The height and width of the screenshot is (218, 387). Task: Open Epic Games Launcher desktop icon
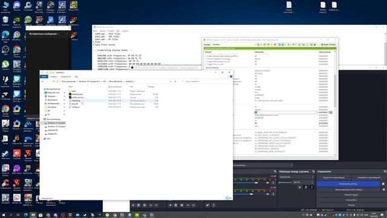tap(28, 169)
